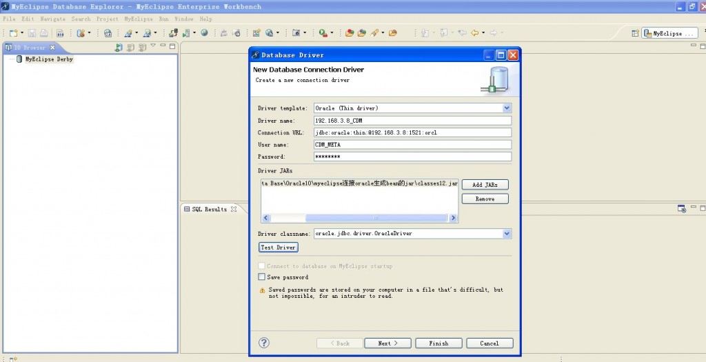Open the Navigate menu
The width and height of the screenshot is (706, 362).
pyautogui.click(x=52, y=19)
